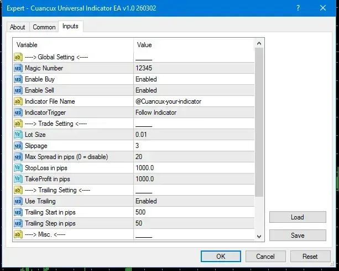Click the scroll up arrow of inputs list
This screenshot has width=339, height=271.
coord(259,44)
